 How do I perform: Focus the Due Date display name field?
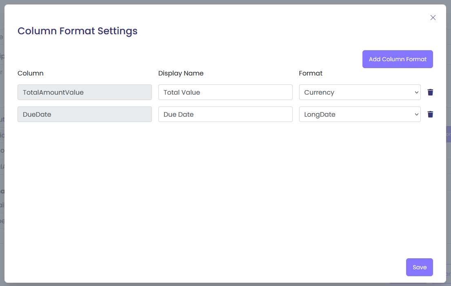(225, 114)
